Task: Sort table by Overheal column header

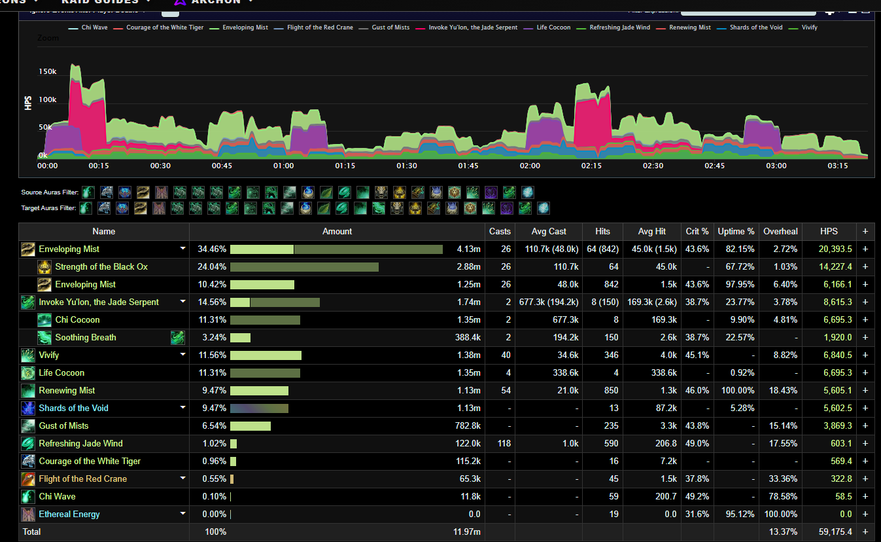Action: pyautogui.click(x=780, y=231)
